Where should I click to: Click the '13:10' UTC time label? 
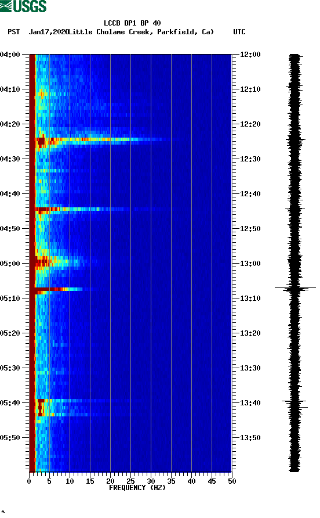click(250, 298)
